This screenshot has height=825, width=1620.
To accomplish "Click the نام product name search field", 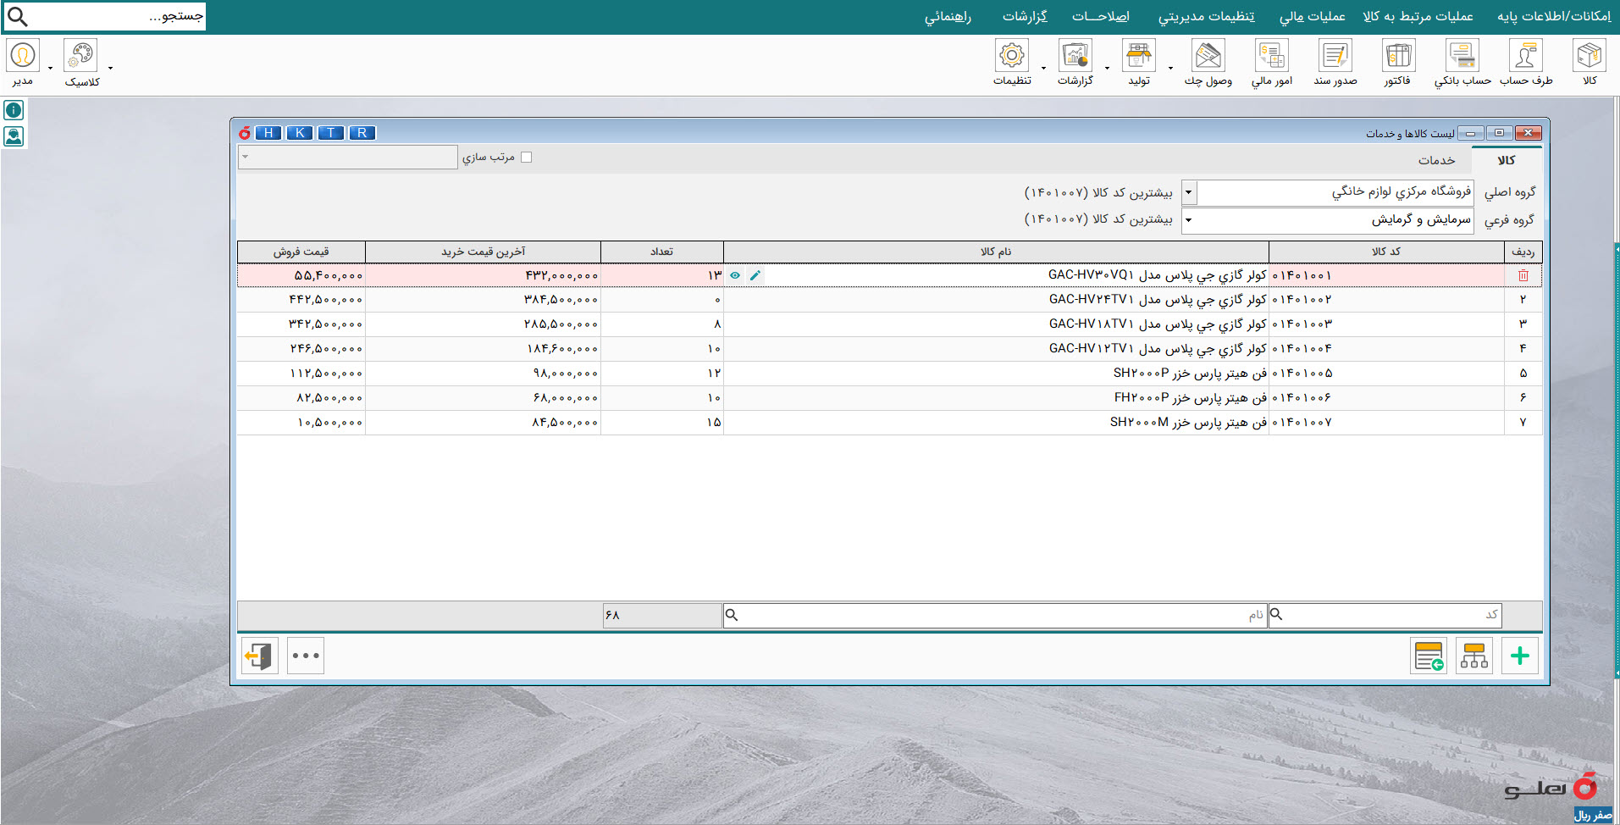I will point(994,615).
